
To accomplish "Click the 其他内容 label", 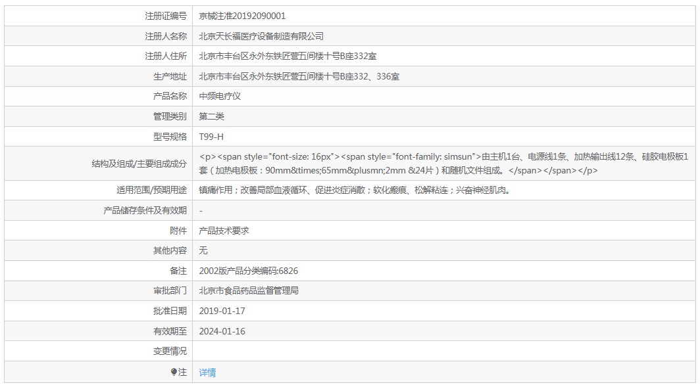I will (170, 250).
